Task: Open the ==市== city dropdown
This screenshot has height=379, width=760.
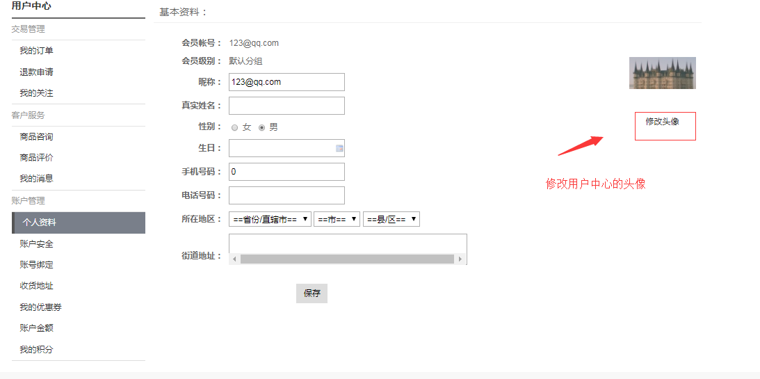Action: (337, 219)
